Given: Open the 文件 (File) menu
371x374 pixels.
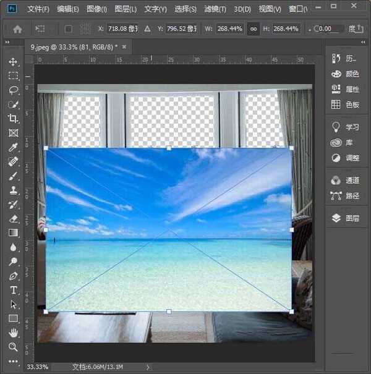Looking at the screenshot, I should 38,9.
